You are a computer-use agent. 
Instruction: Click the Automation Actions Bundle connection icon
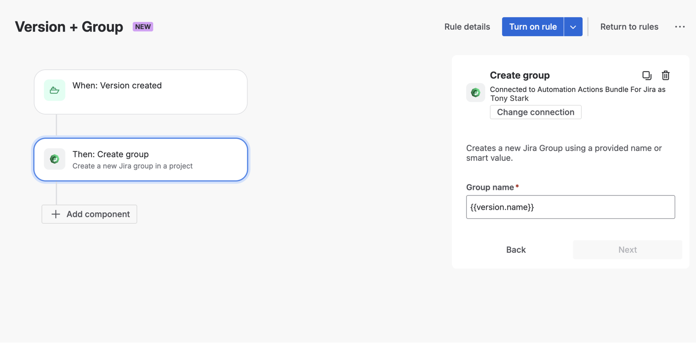[476, 93]
